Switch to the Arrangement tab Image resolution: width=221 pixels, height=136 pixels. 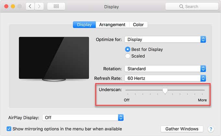point(112,25)
